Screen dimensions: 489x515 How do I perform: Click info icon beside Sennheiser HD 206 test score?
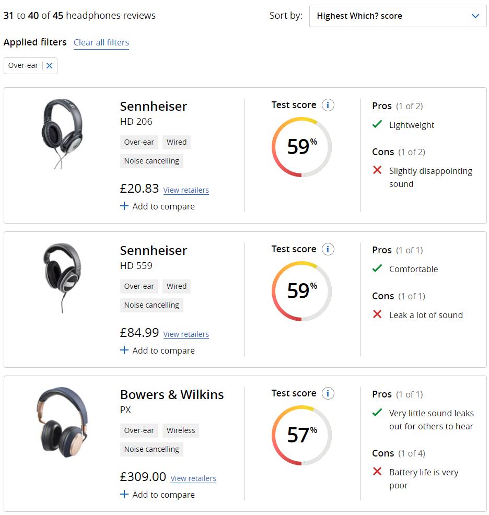328,105
